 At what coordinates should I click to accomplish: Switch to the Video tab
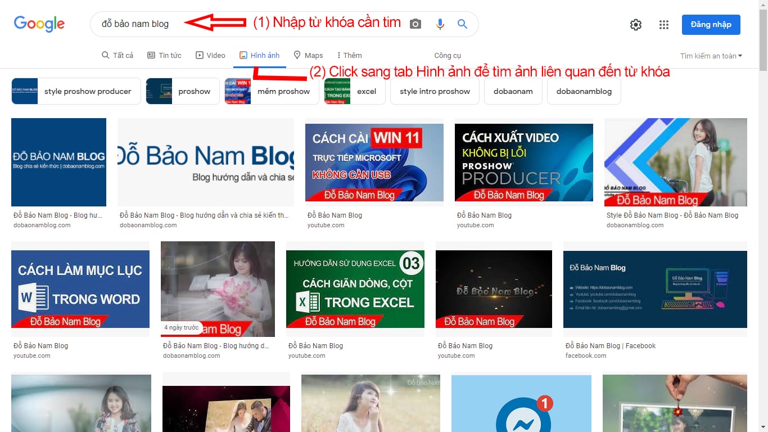click(210, 55)
